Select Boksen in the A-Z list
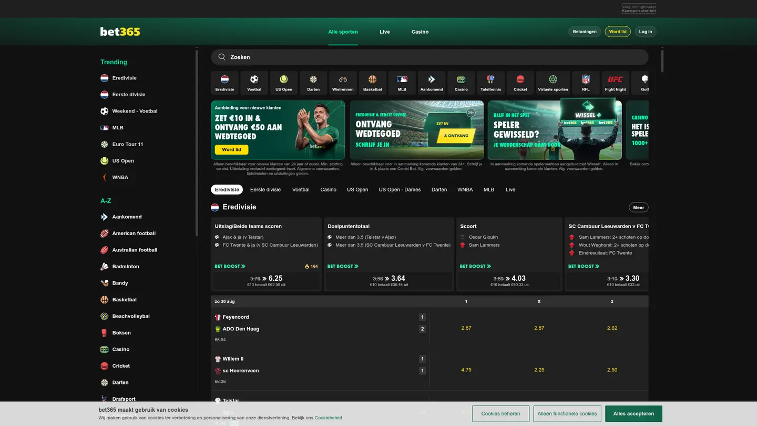The height and width of the screenshot is (426, 757). pos(116,333)
